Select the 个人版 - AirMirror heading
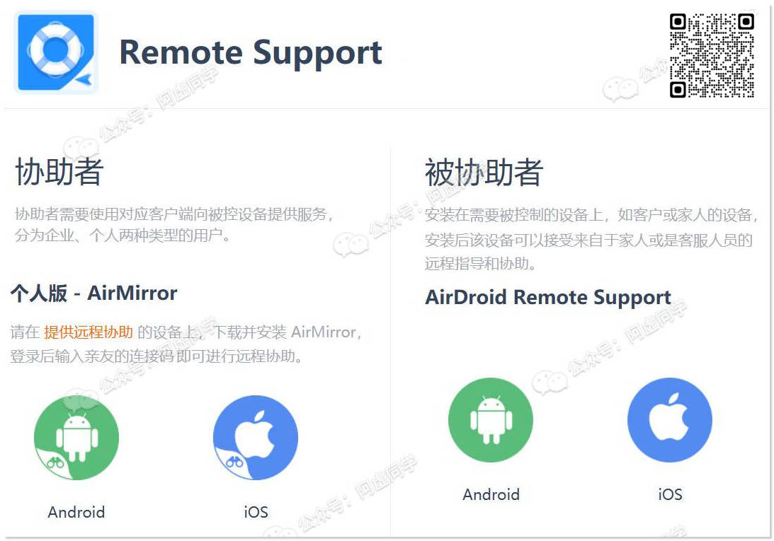Screen dimensions: 774x541 click(x=93, y=293)
